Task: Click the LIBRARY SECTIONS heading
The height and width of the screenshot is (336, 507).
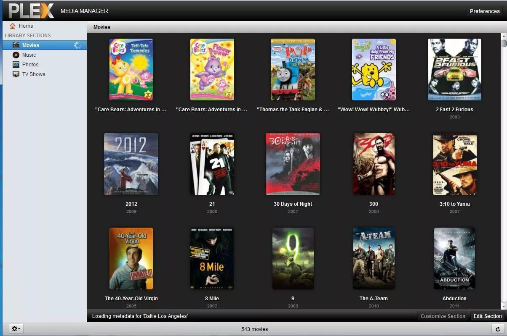Action: (28, 36)
